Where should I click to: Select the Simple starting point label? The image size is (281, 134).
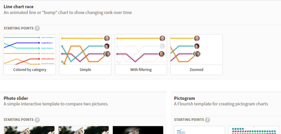point(85,70)
